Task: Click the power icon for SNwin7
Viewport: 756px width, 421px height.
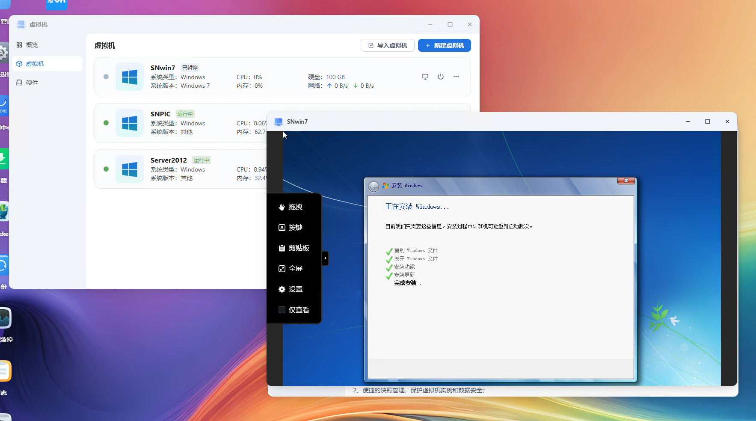Action: 440,77
